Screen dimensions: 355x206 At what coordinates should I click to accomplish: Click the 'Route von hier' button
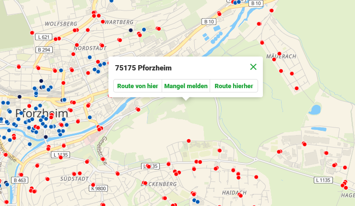pyautogui.click(x=138, y=86)
